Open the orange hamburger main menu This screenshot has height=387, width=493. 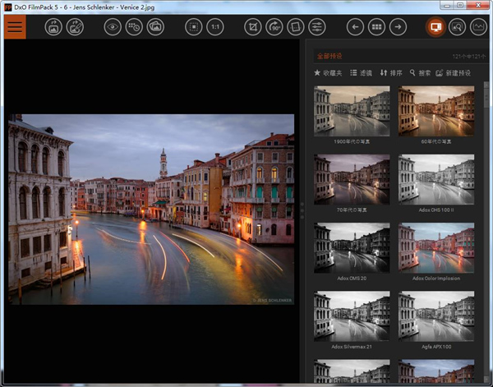point(15,27)
